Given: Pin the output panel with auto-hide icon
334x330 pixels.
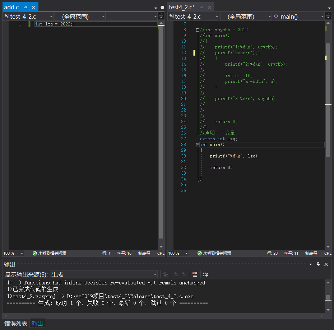Looking at the screenshot, I should click(x=318, y=264).
